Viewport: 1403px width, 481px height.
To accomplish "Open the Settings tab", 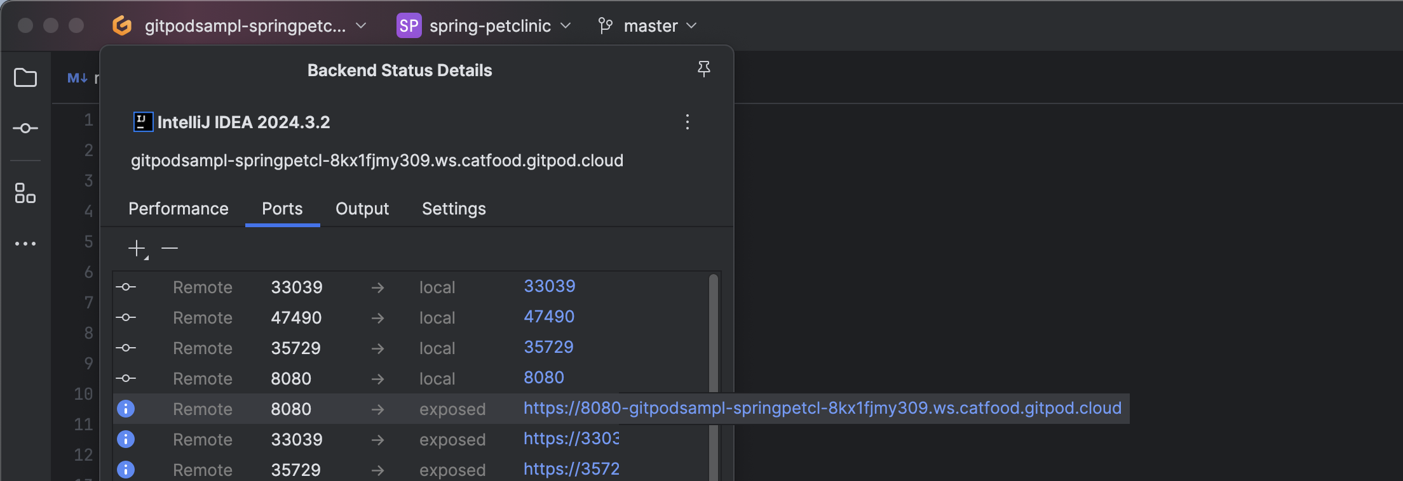I will (x=454, y=209).
